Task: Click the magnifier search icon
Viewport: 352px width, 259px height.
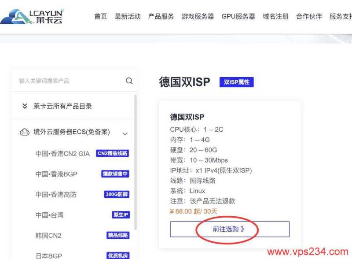Action: (129, 81)
